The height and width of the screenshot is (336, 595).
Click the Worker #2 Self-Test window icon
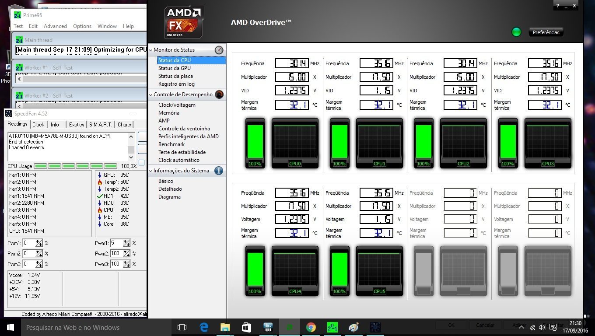pos(19,95)
